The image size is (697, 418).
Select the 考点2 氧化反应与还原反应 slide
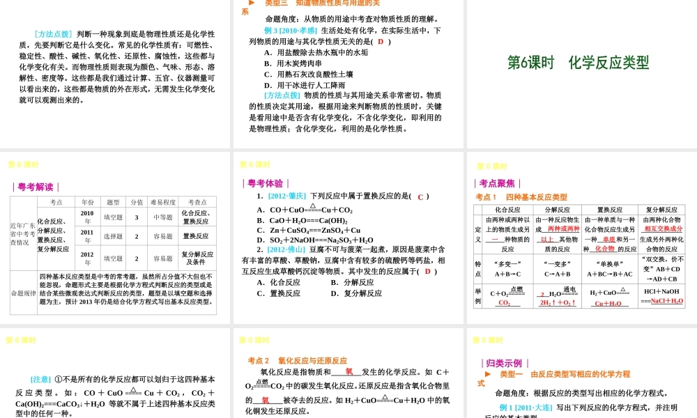(348, 373)
